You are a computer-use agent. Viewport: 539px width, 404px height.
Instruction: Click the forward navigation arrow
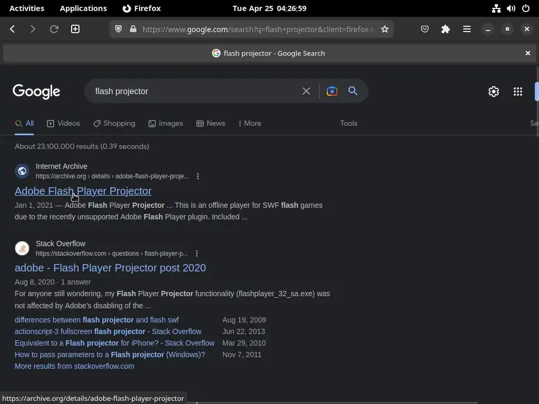point(33,29)
